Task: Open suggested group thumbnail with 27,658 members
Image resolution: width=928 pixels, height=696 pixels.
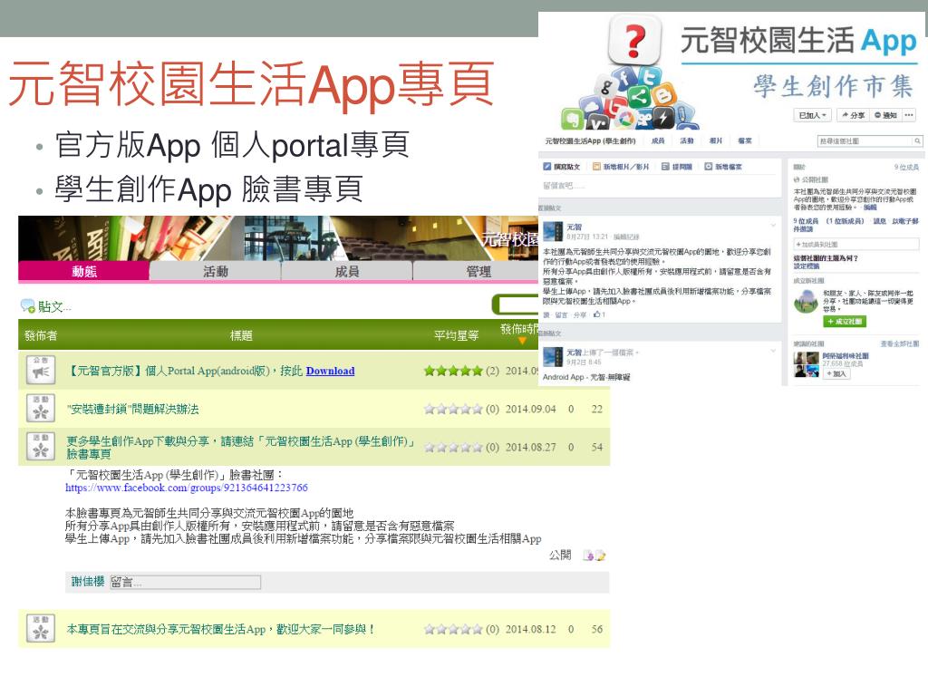Action: (806, 364)
